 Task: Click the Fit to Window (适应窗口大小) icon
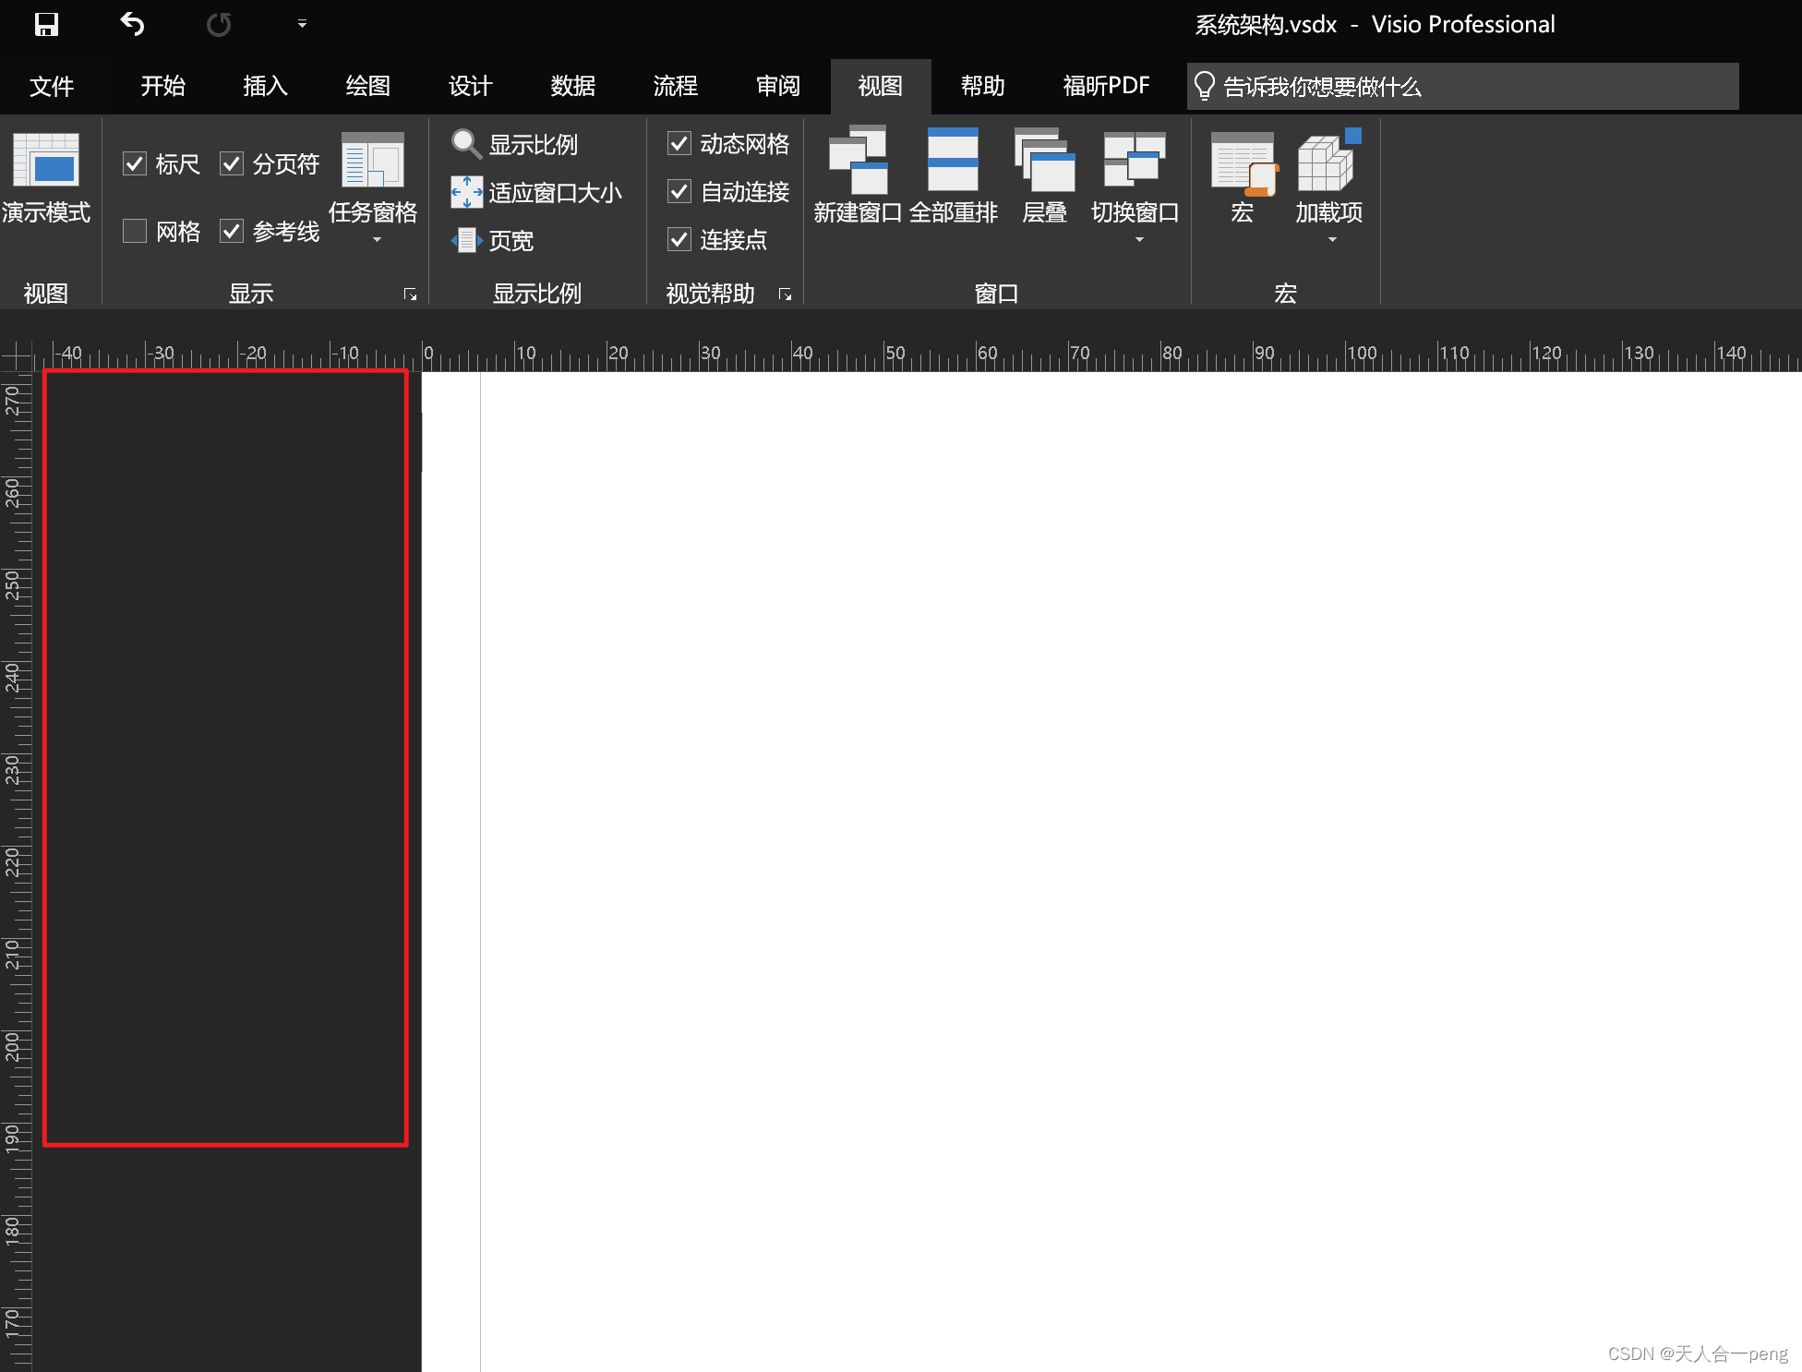[466, 192]
